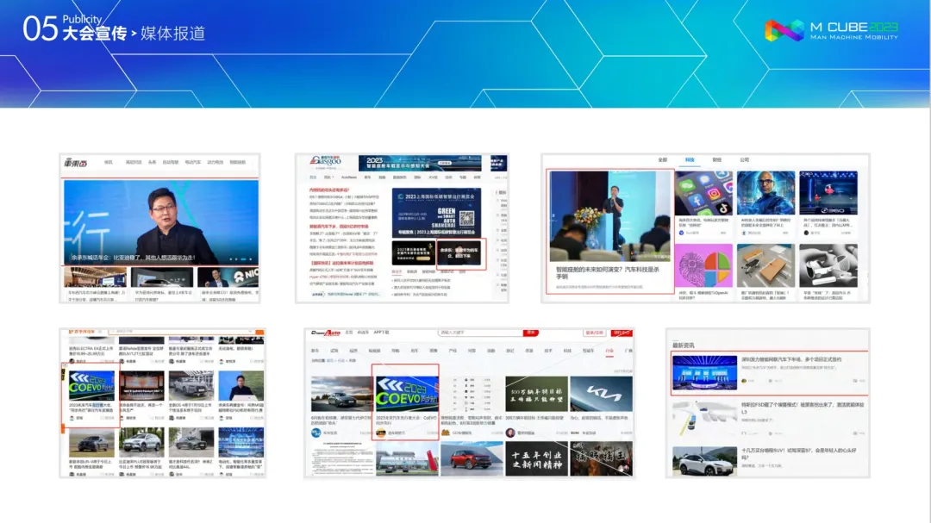This screenshot has height=523, width=931.
Task: Open the 360 stage event article thumbnail
Action: click(x=828, y=194)
